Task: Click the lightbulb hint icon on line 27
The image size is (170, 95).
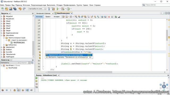Action: [x=40, y=52]
